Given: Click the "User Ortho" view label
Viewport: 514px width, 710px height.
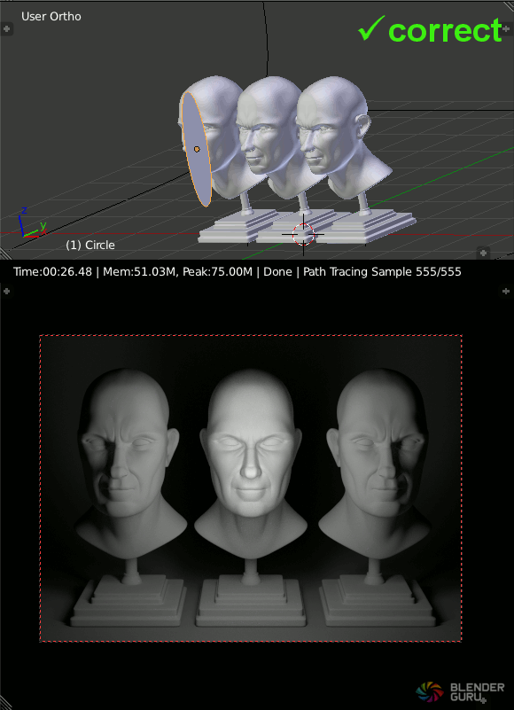Looking at the screenshot, I should (x=51, y=17).
